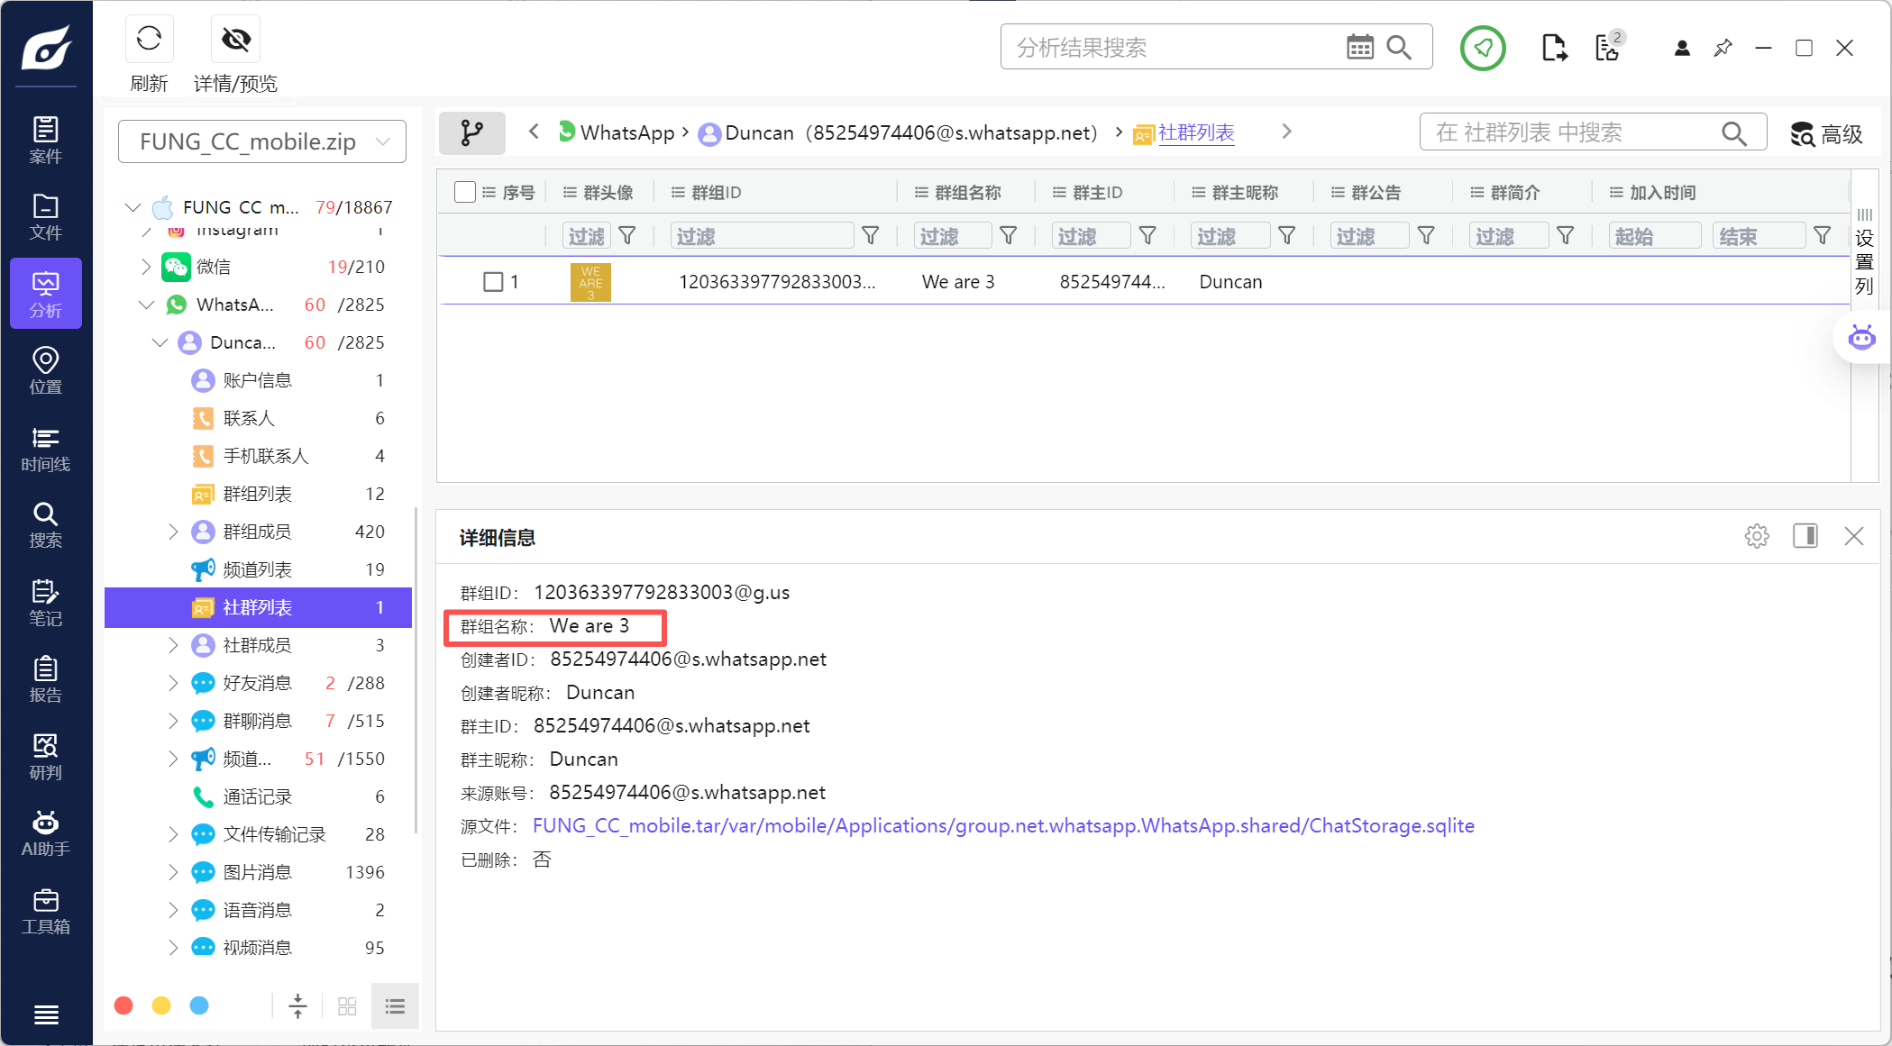The image size is (1892, 1046).
Task: Check the row 1 checkbox
Action: point(493,282)
